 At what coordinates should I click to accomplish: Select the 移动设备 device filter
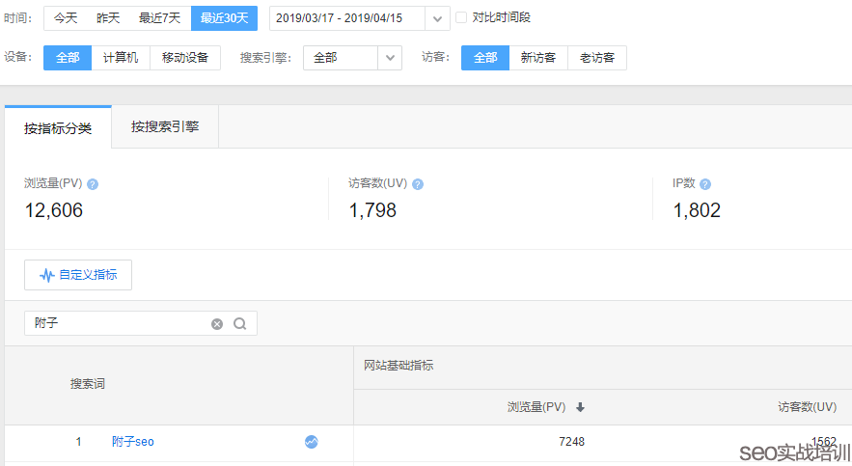185,58
